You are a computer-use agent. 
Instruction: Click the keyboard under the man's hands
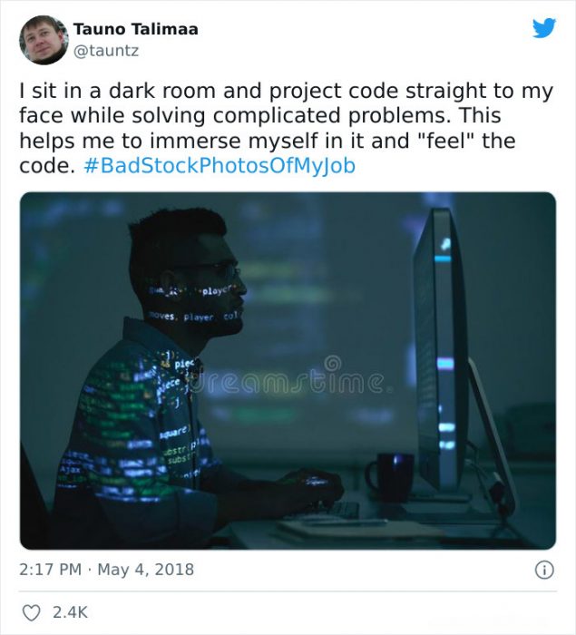(x=324, y=511)
